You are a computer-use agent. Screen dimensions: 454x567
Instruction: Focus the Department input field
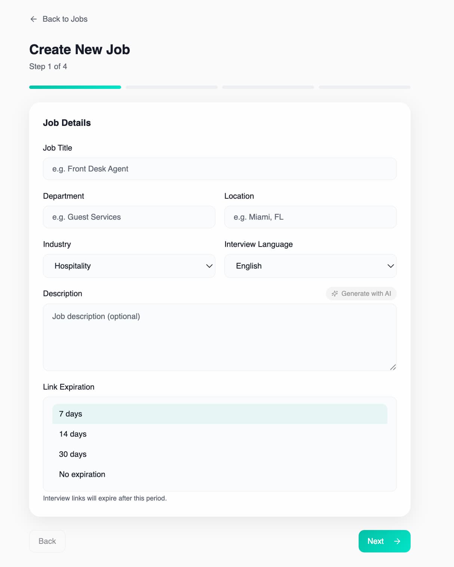pos(129,217)
